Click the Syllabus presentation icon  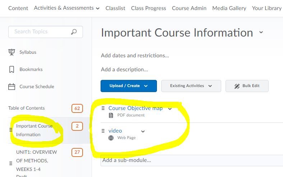click(x=11, y=52)
